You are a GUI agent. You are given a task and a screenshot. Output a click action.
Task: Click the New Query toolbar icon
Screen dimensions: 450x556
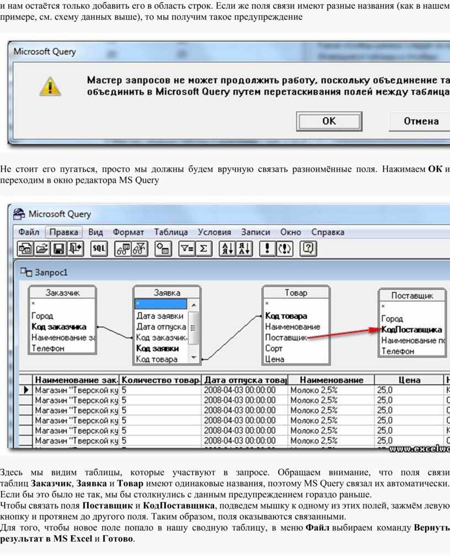[x=25, y=249]
